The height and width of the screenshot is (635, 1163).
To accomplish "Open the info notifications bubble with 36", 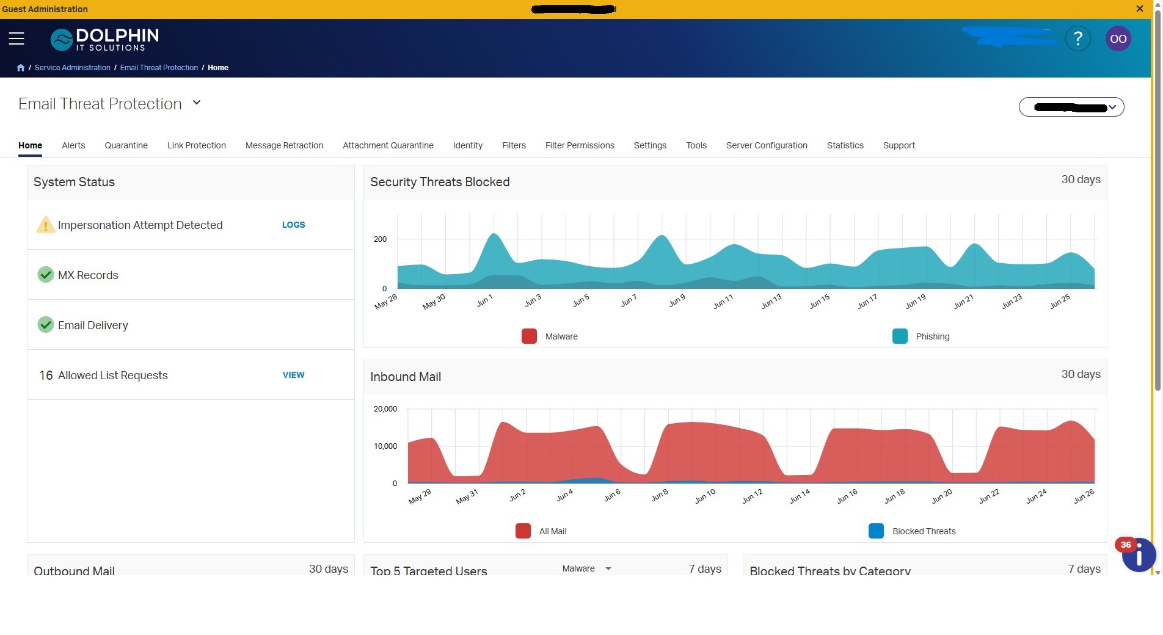I will [x=1138, y=554].
